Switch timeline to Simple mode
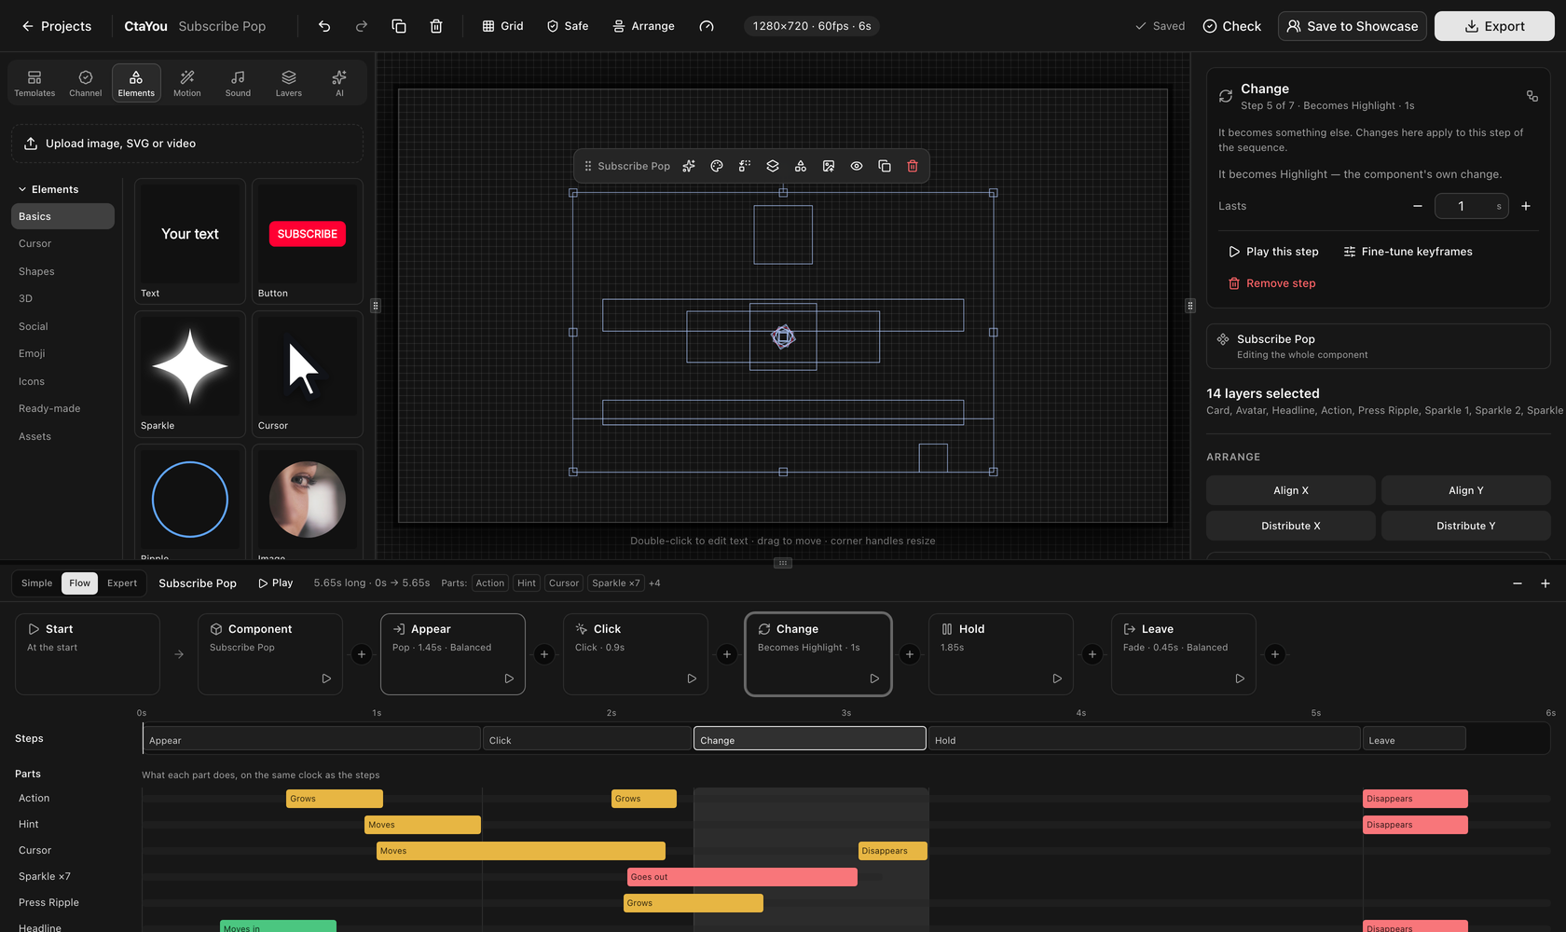Screen dimensions: 1566x932 tap(37, 583)
